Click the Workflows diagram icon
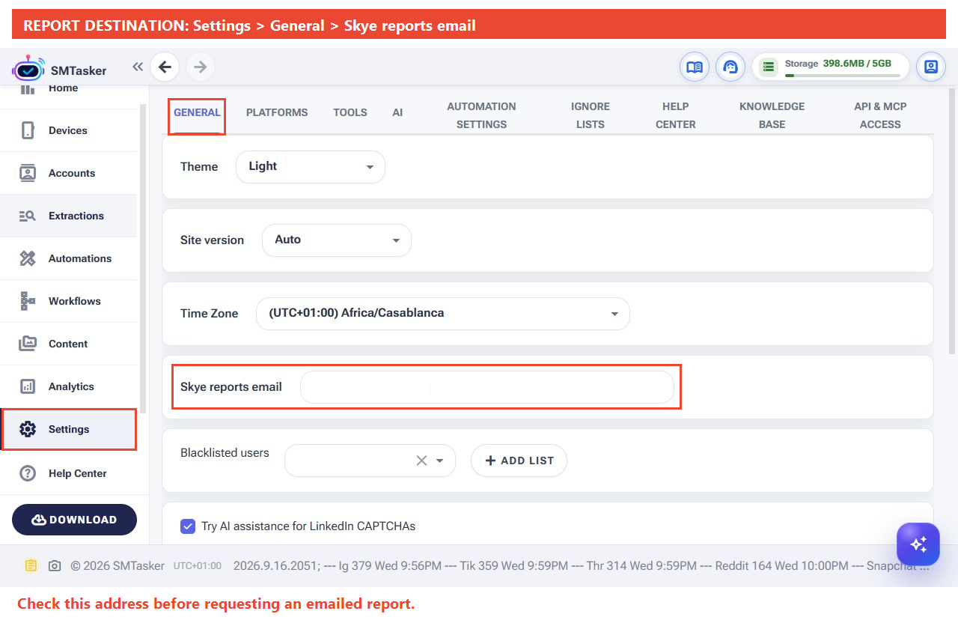The height and width of the screenshot is (617, 958). [28, 301]
